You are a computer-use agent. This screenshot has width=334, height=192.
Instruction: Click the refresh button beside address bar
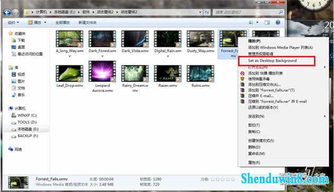207,12
